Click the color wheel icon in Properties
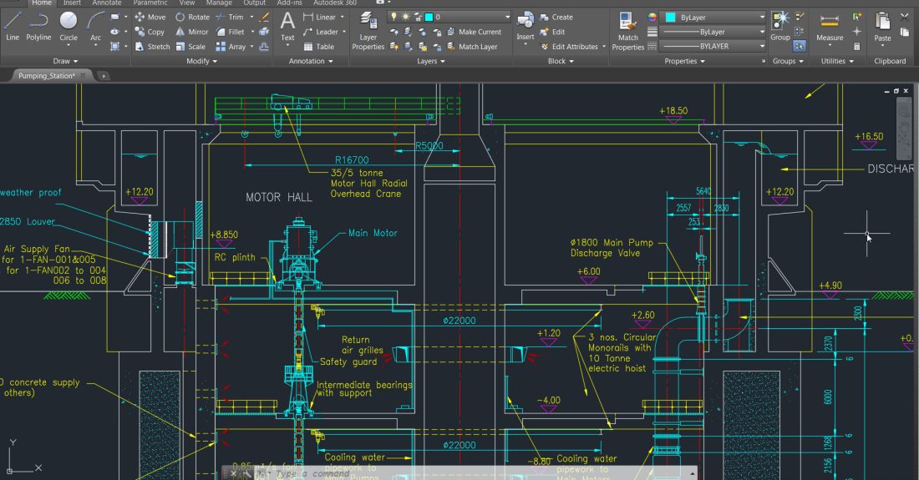Screen dimensions: 919x480 [652, 17]
